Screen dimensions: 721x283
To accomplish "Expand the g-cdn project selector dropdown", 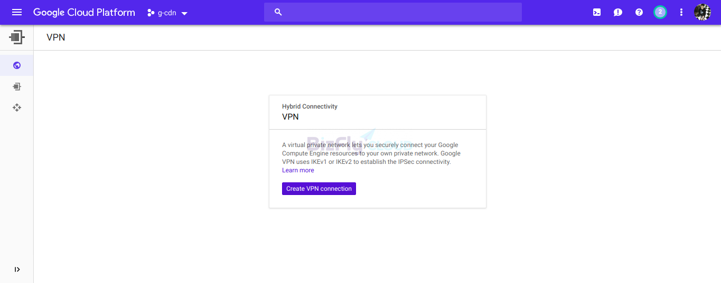I will 167,13.
